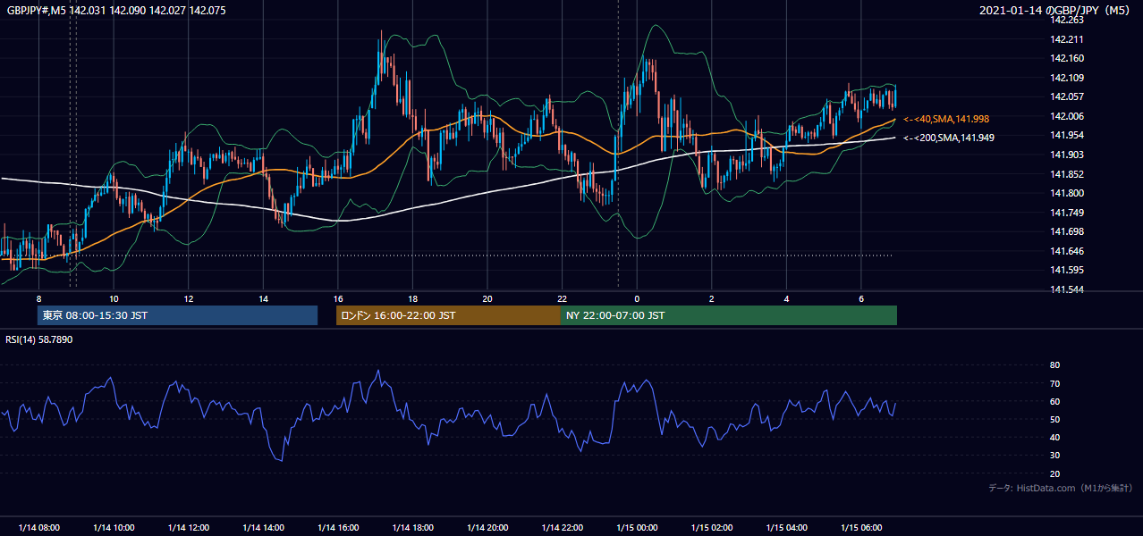Click hour label '18' under price chart
1143x536 pixels.
click(412, 298)
